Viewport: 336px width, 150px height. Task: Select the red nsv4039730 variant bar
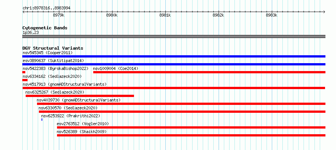tap(181, 104)
